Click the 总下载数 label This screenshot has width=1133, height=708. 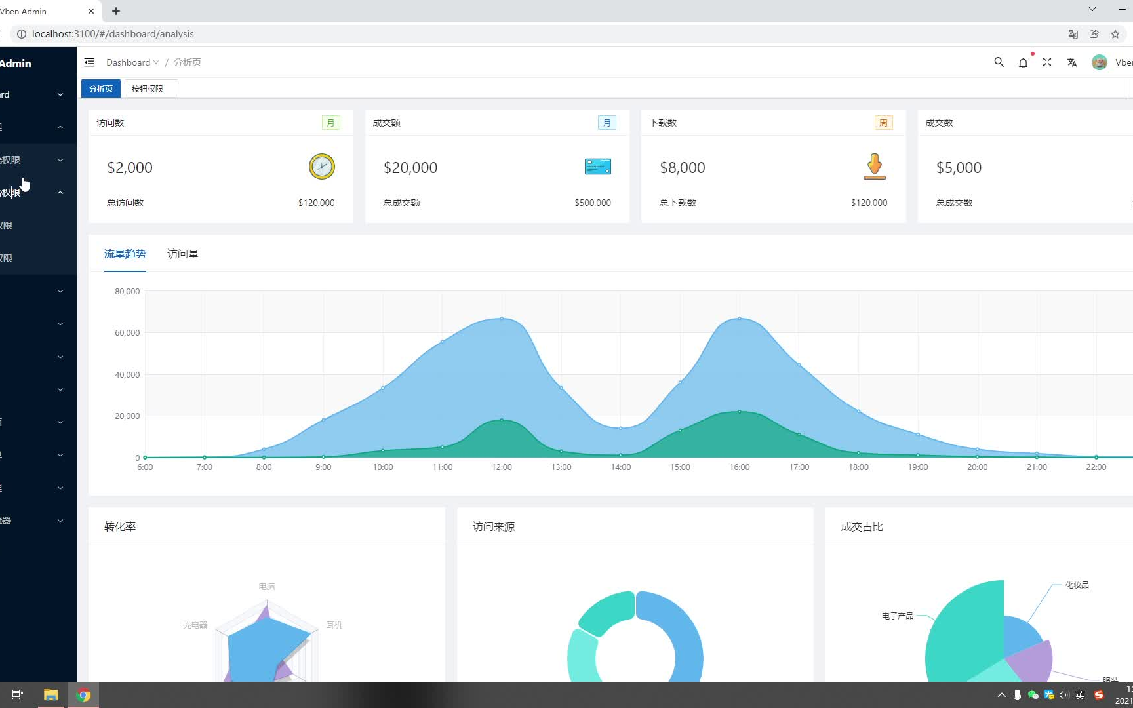point(678,203)
